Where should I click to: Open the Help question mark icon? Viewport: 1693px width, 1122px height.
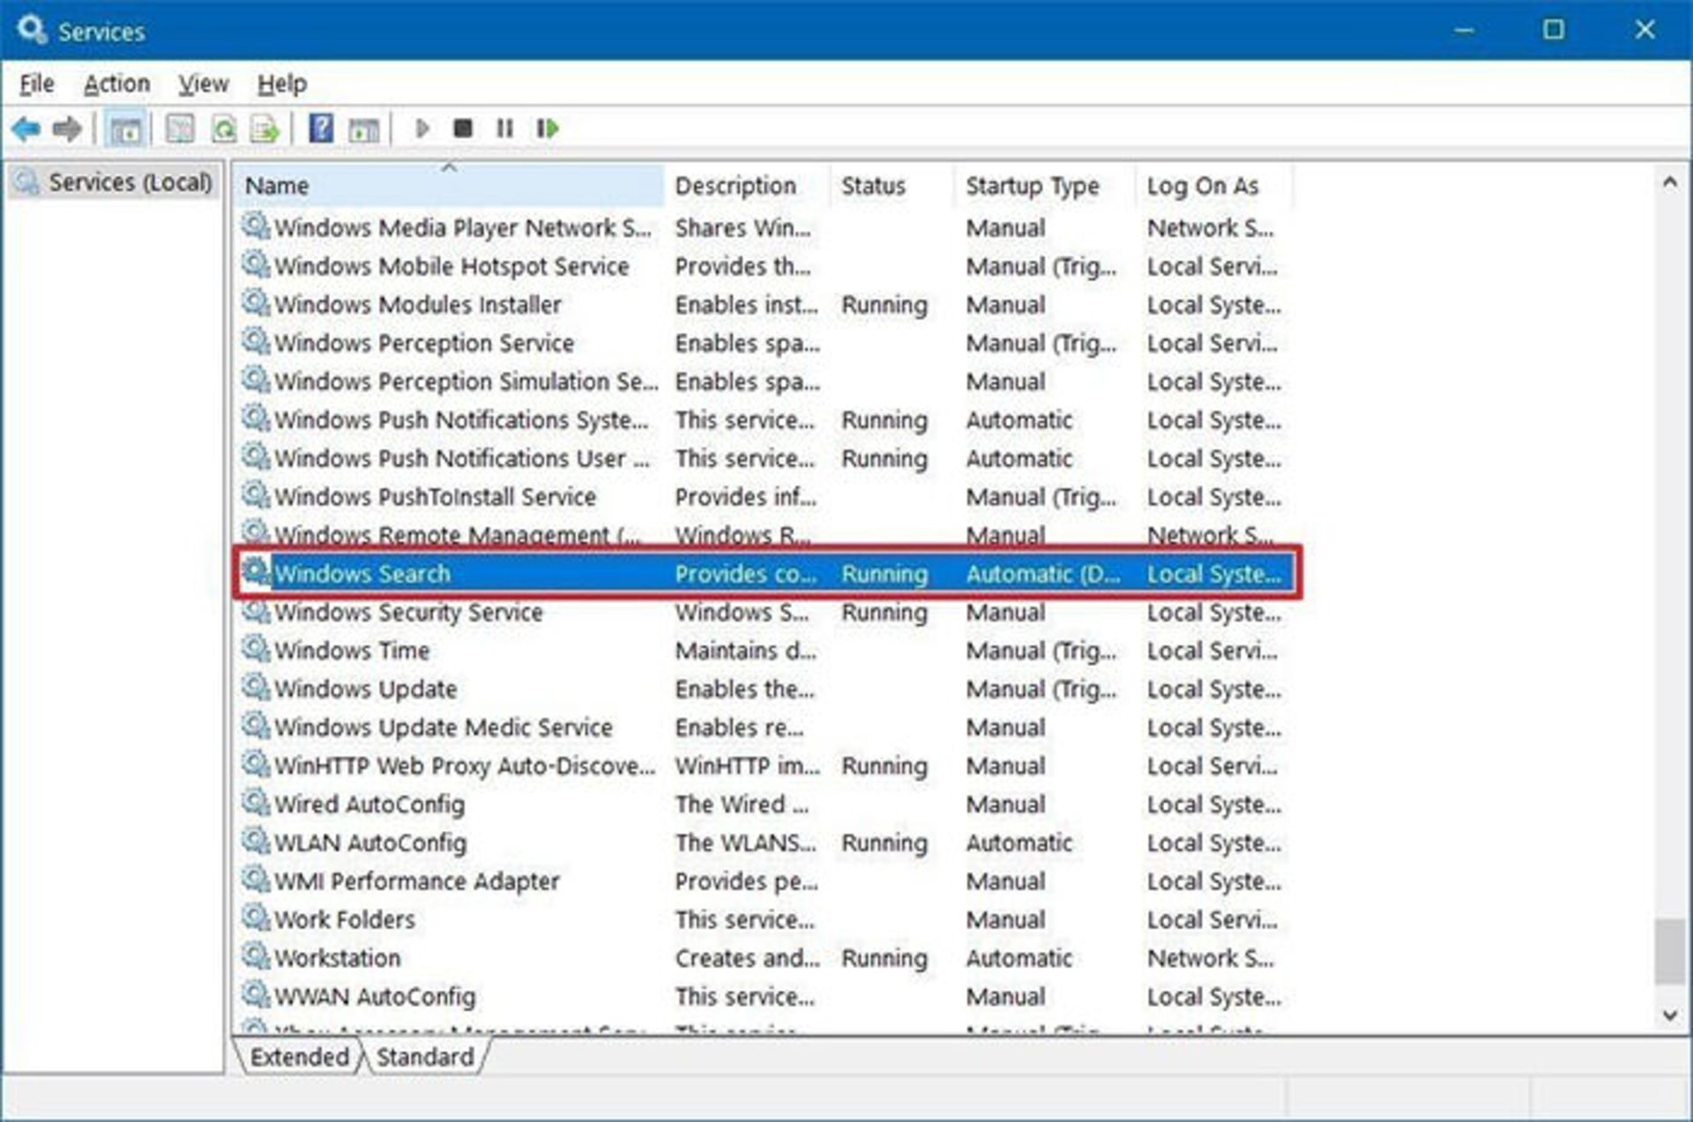pos(321,129)
